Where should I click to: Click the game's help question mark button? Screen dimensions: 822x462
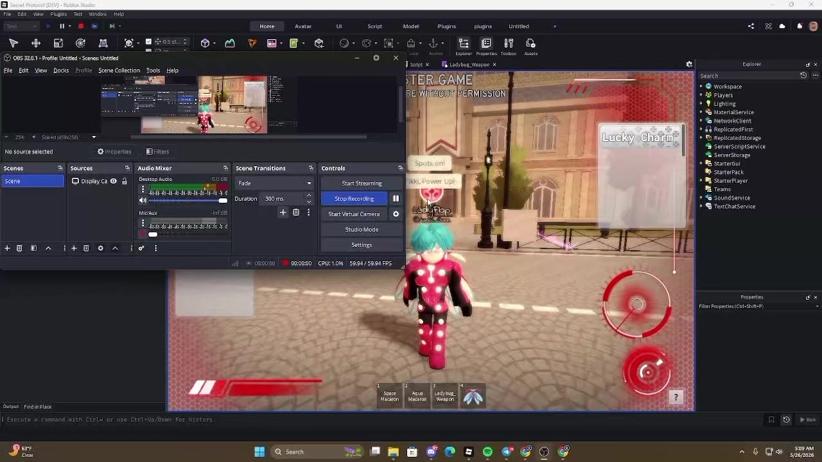pos(676,397)
